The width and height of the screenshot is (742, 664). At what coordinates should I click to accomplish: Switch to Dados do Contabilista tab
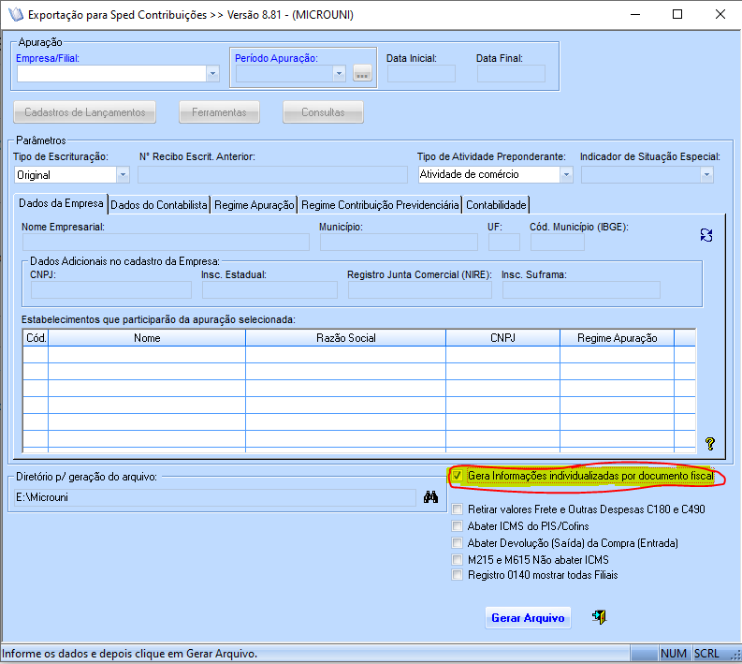point(159,204)
